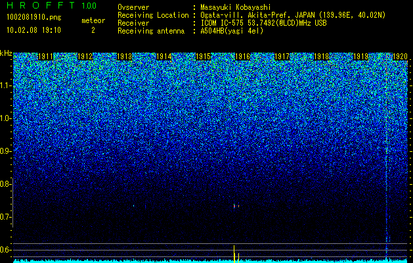Click the 1913 time marker

tap(124, 57)
